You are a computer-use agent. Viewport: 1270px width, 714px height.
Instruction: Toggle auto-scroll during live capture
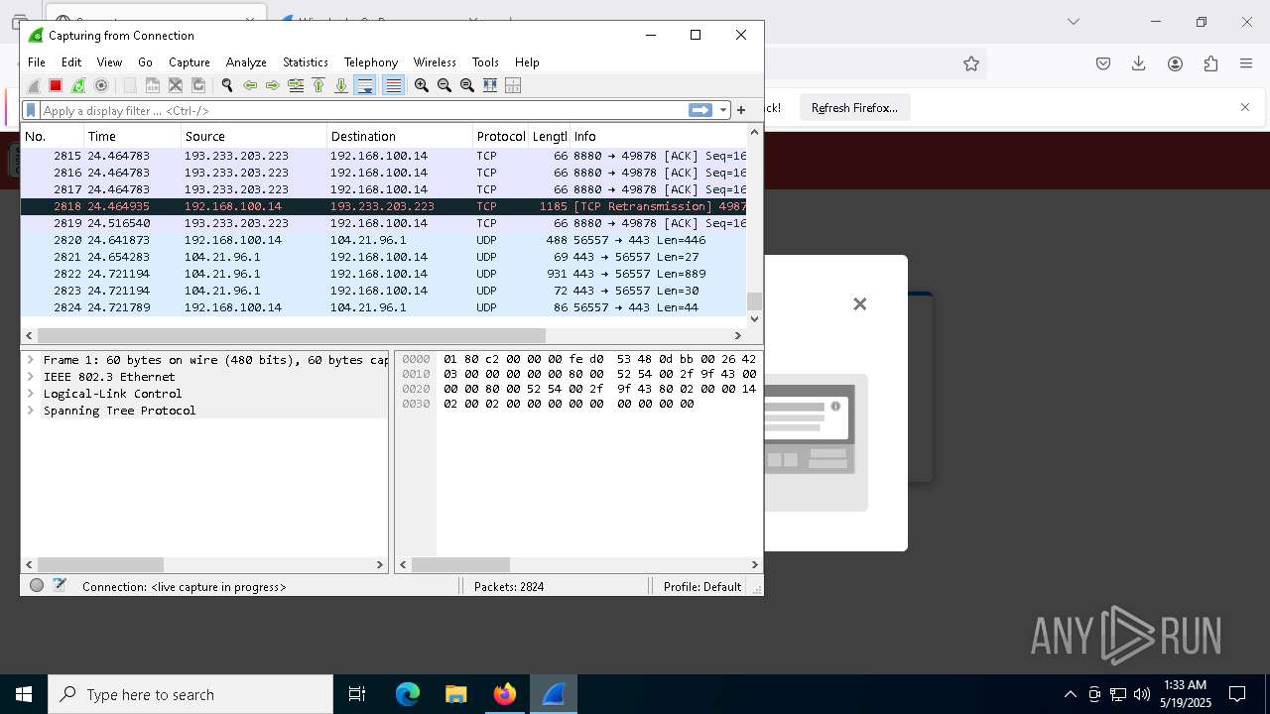click(x=365, y=85)
